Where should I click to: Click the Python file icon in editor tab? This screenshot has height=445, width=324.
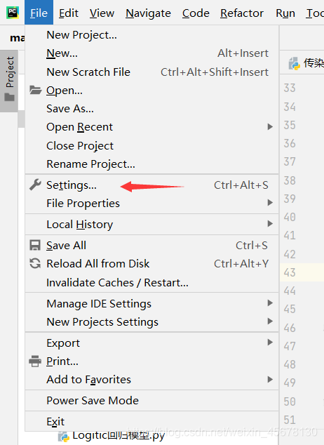click(295, 64)
